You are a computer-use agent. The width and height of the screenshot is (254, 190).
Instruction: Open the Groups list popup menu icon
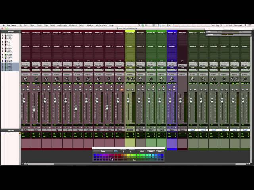19,131
